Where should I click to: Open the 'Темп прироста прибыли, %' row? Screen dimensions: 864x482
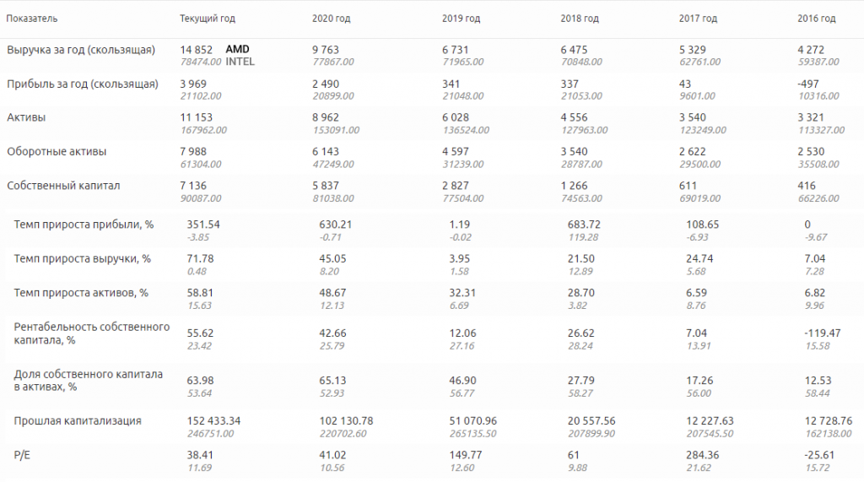(84, 225)
